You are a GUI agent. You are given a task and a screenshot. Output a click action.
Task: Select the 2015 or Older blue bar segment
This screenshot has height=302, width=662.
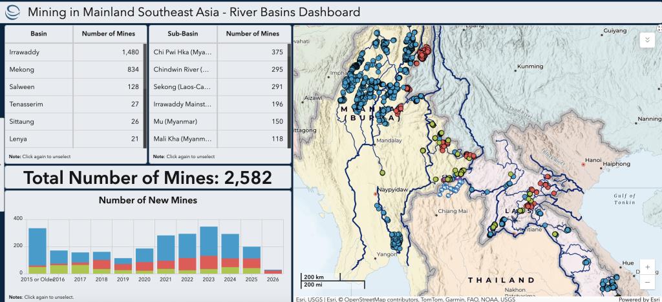37,247
